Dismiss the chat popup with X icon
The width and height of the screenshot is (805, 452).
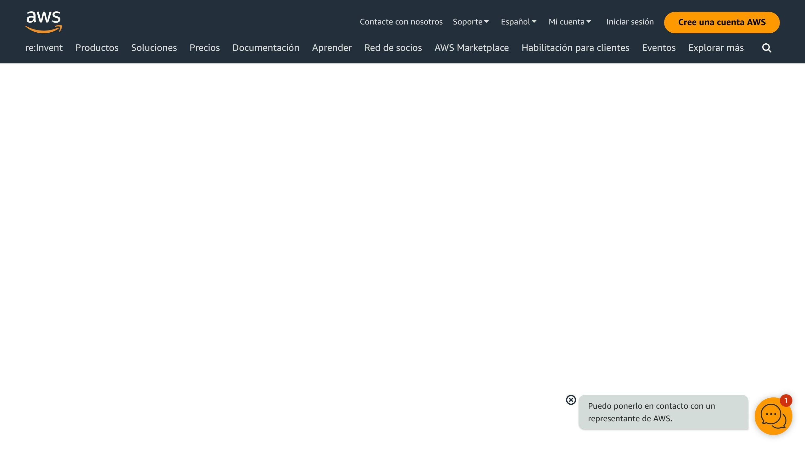coord(571,400)
